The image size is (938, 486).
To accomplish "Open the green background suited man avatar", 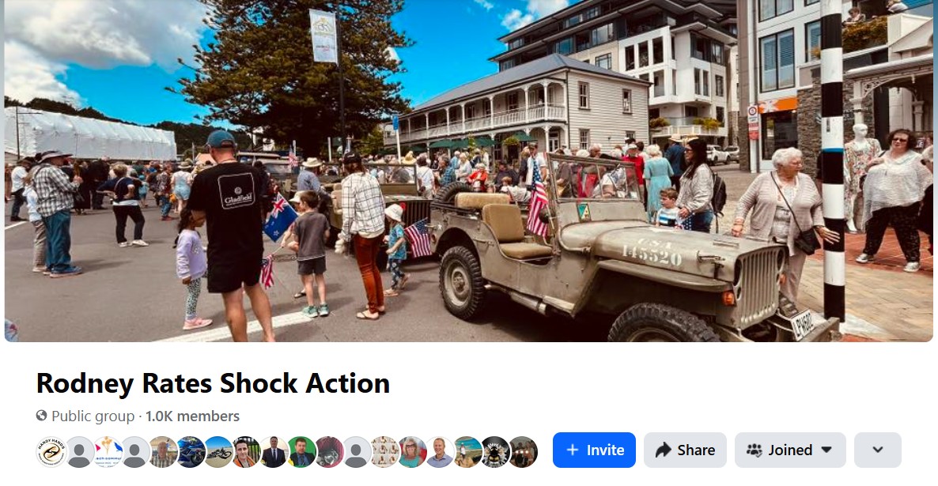I will (x=301, y=452).
